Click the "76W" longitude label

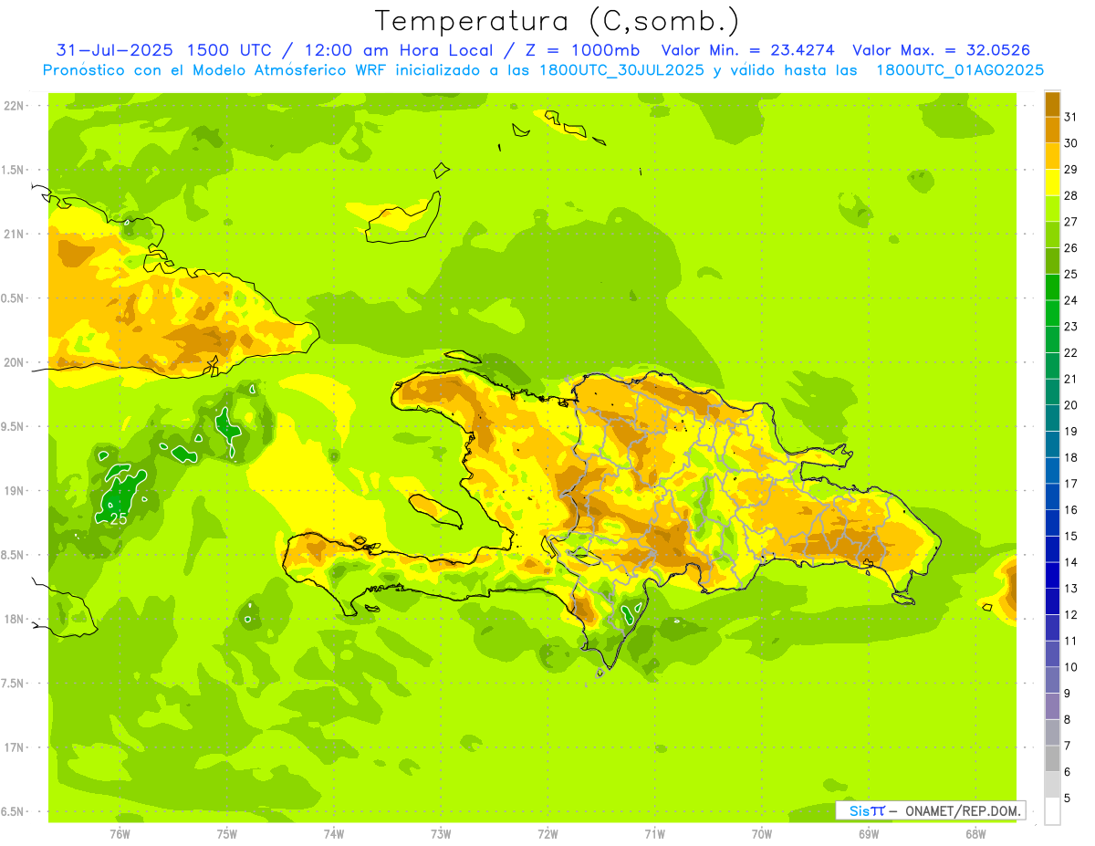click(x=120, y=833)
